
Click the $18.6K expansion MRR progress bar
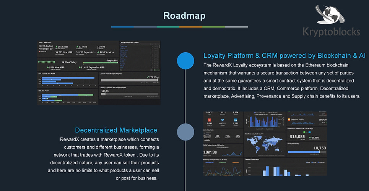(x=129, y=94)
